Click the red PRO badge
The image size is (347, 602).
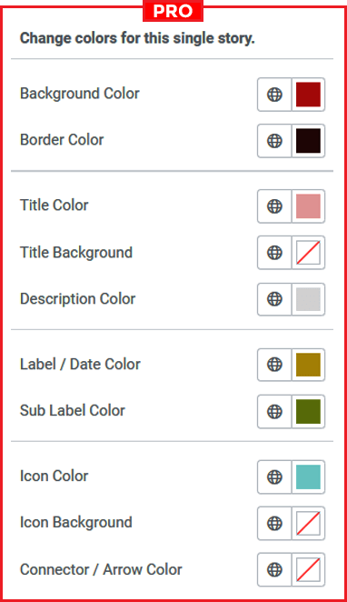tap(173, 11)
